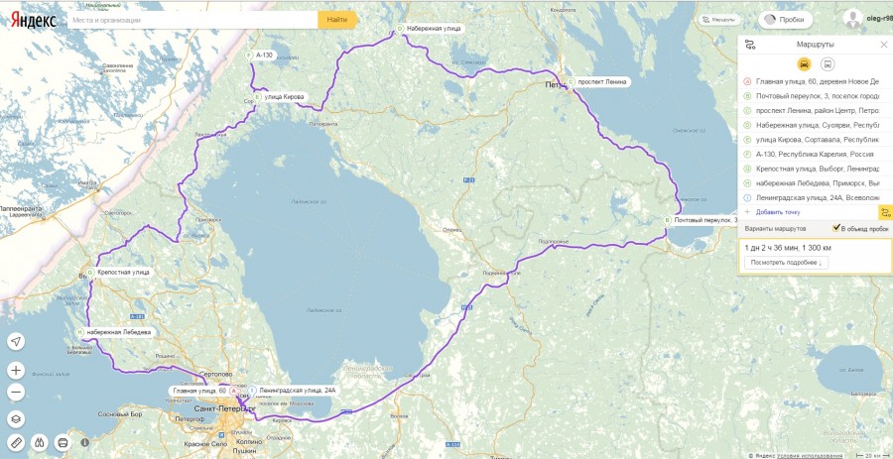Viewport: 893px width, 459px height.
Task: Zoom out with the minus button
Action: click(16, 392)
